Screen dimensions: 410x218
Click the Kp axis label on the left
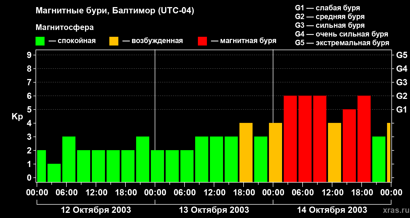pos(17,117)
